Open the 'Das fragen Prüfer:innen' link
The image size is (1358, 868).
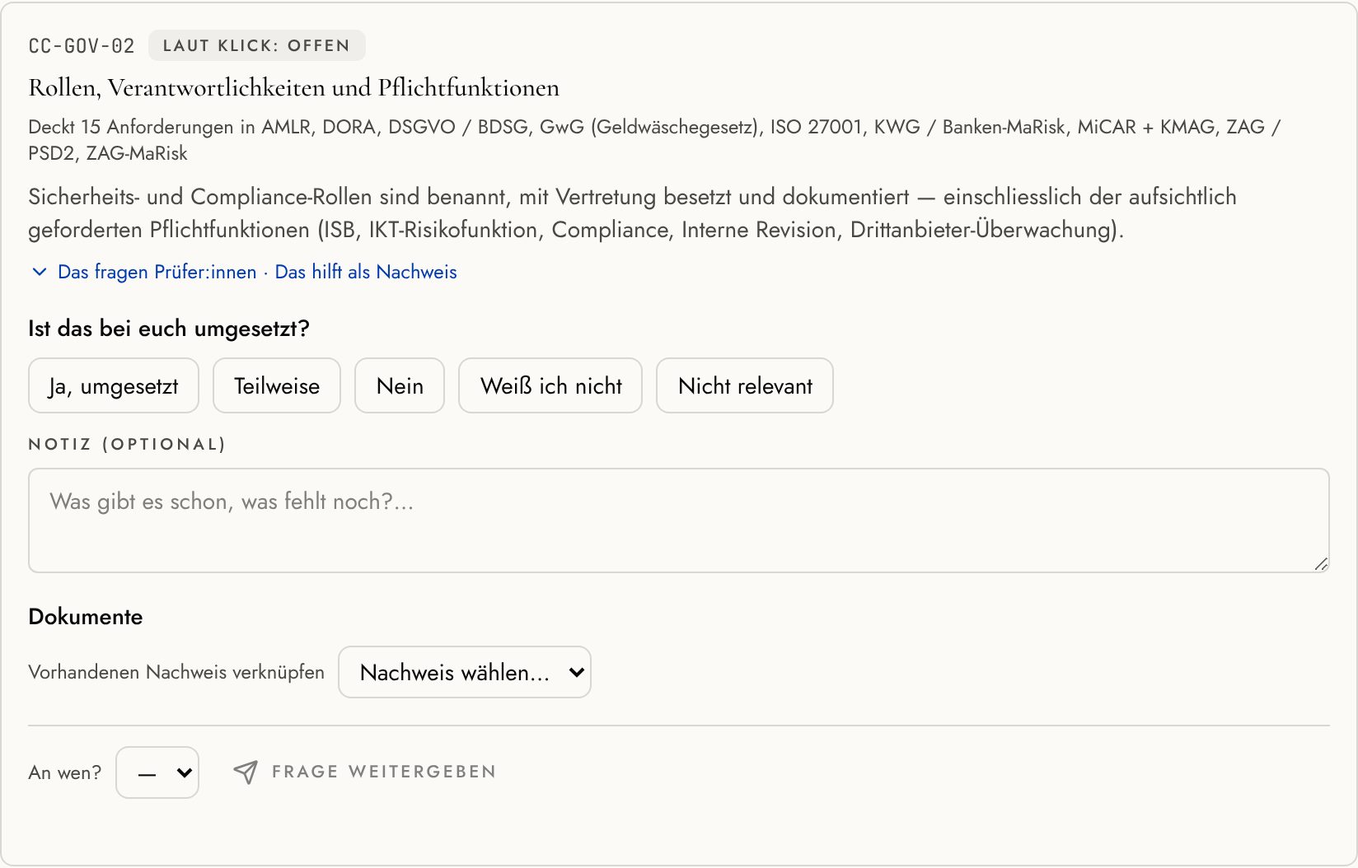click(157, 272)
